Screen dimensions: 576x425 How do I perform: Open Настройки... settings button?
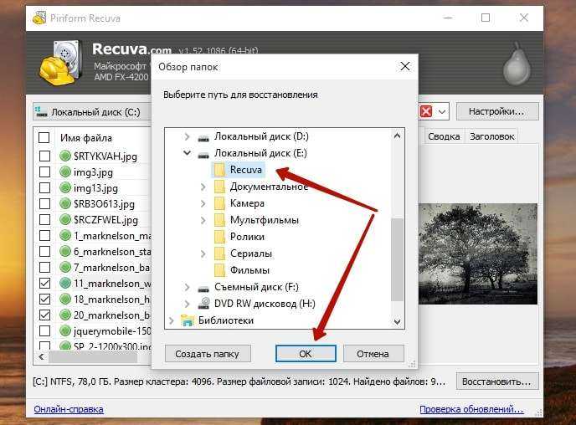tap(497, 111)
